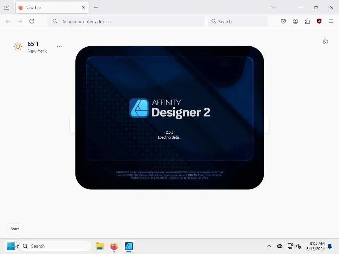Click the network display tray icon
The image size is (339, 254).
tap(290, 246)
